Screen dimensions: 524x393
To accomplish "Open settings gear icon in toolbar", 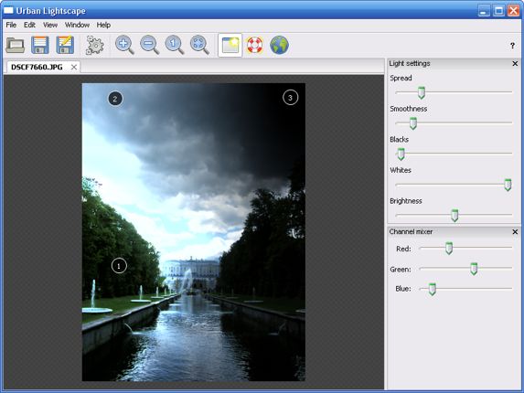I will click(94, 45).
